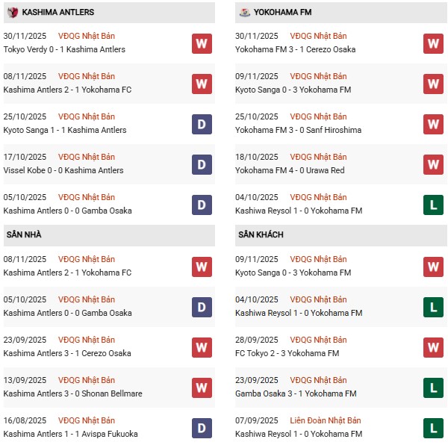Viewport: 448px width, 445px height.
Task: Click W badge for FC Tokyo 2-3 match
Action: point(433,346)
